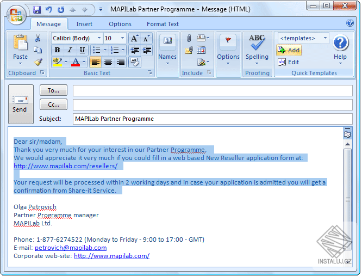Save the message via floppy icon
The image size is (362, 276).
pos(37,10)
